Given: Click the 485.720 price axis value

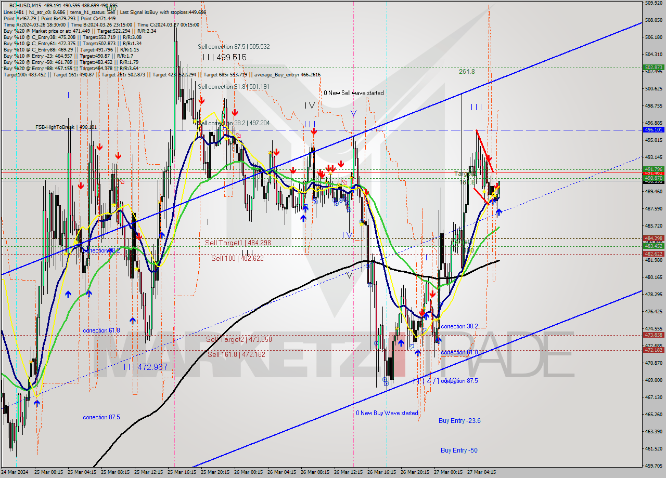Looking at the screenshot, I should (x=654, y=225).
